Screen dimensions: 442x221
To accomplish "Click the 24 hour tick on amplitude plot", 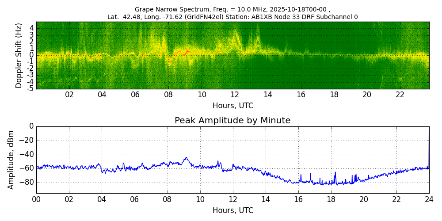I will pos(429,199).
